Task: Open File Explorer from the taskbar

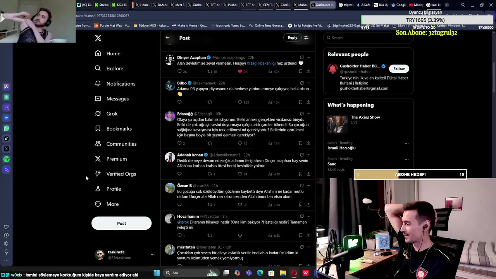Action: point(283,273)
